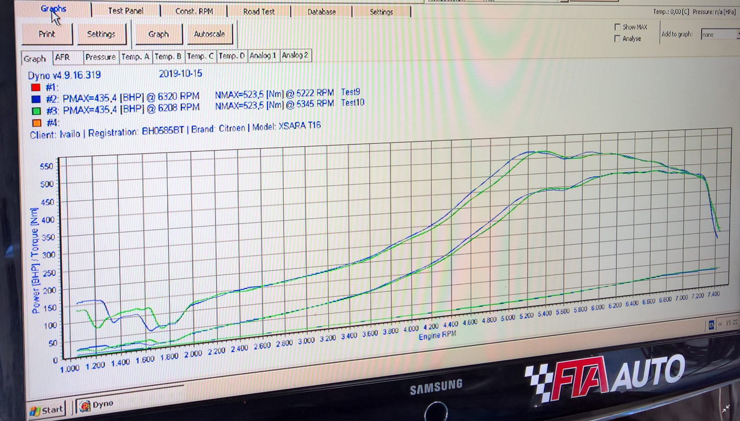Click the Engine RPM axis label
The width and height of the screenshot is (740, 421).
coord(438,336)
